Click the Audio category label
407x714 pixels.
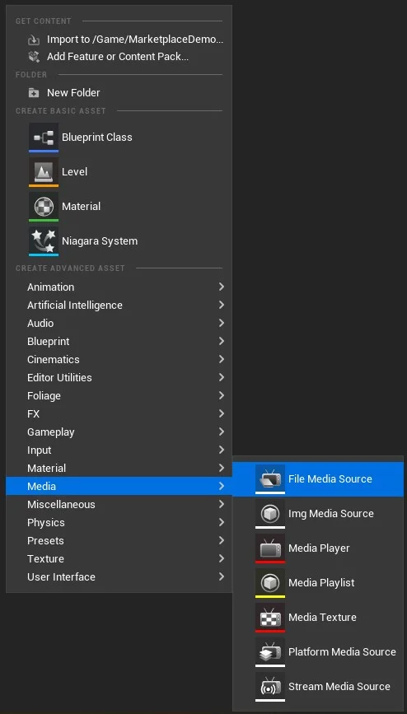(40, 324)
